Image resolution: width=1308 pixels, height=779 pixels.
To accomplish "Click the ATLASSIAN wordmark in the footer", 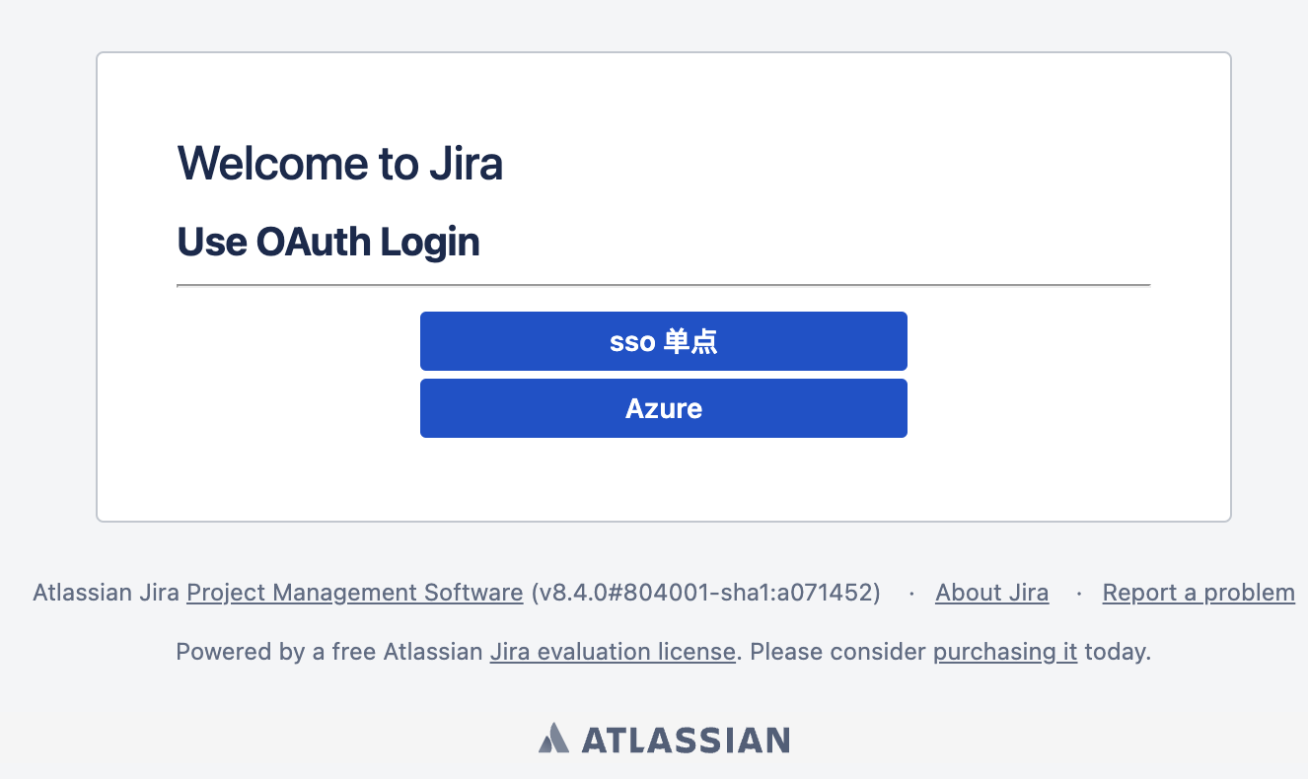I will (686, 740).
